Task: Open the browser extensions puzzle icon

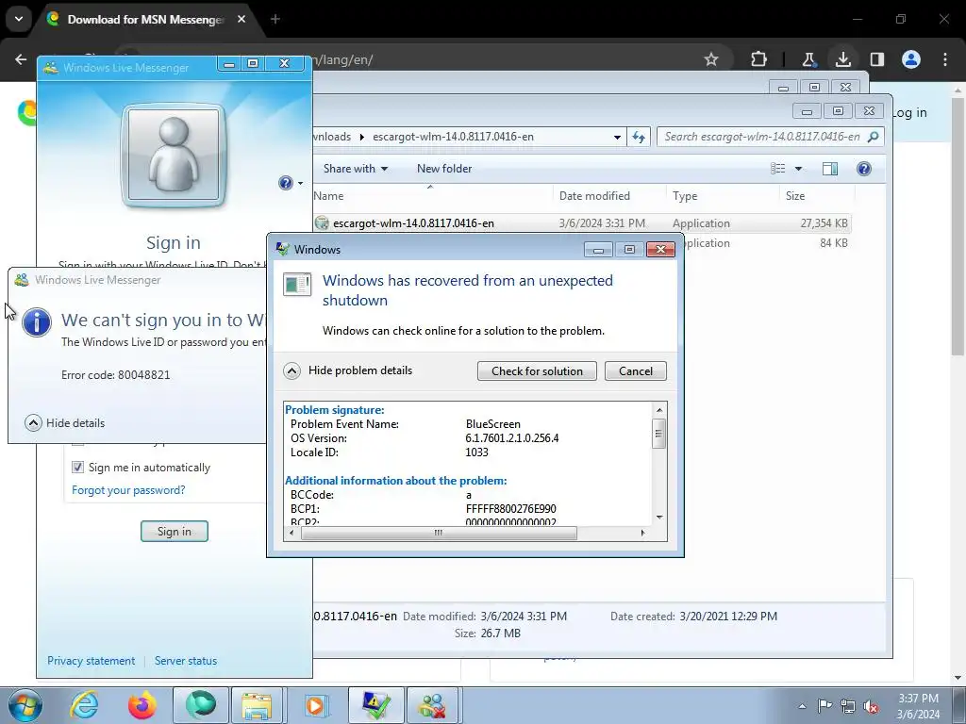Action: pos(759,59)
